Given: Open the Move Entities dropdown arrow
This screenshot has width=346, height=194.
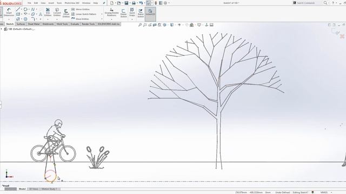Looking at the screenshot, I should pos(102,19).
